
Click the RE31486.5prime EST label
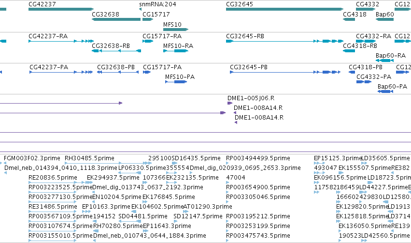(x=53, y=207)
